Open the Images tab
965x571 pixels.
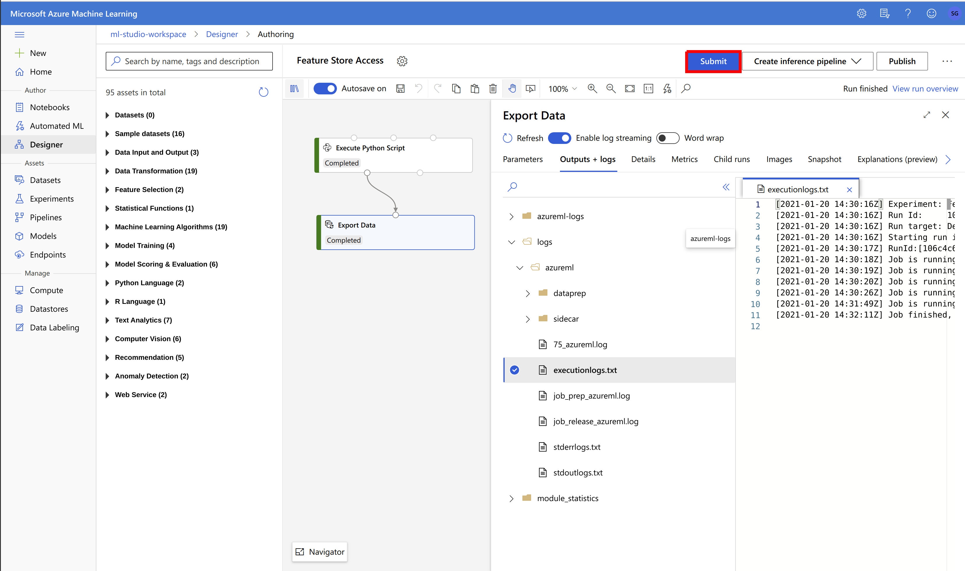tap(779, 159)
